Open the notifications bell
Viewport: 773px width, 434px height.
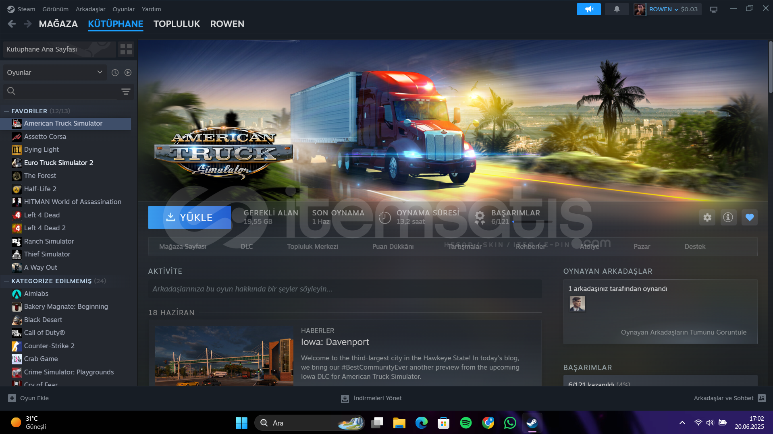click(x=617, y=9)
